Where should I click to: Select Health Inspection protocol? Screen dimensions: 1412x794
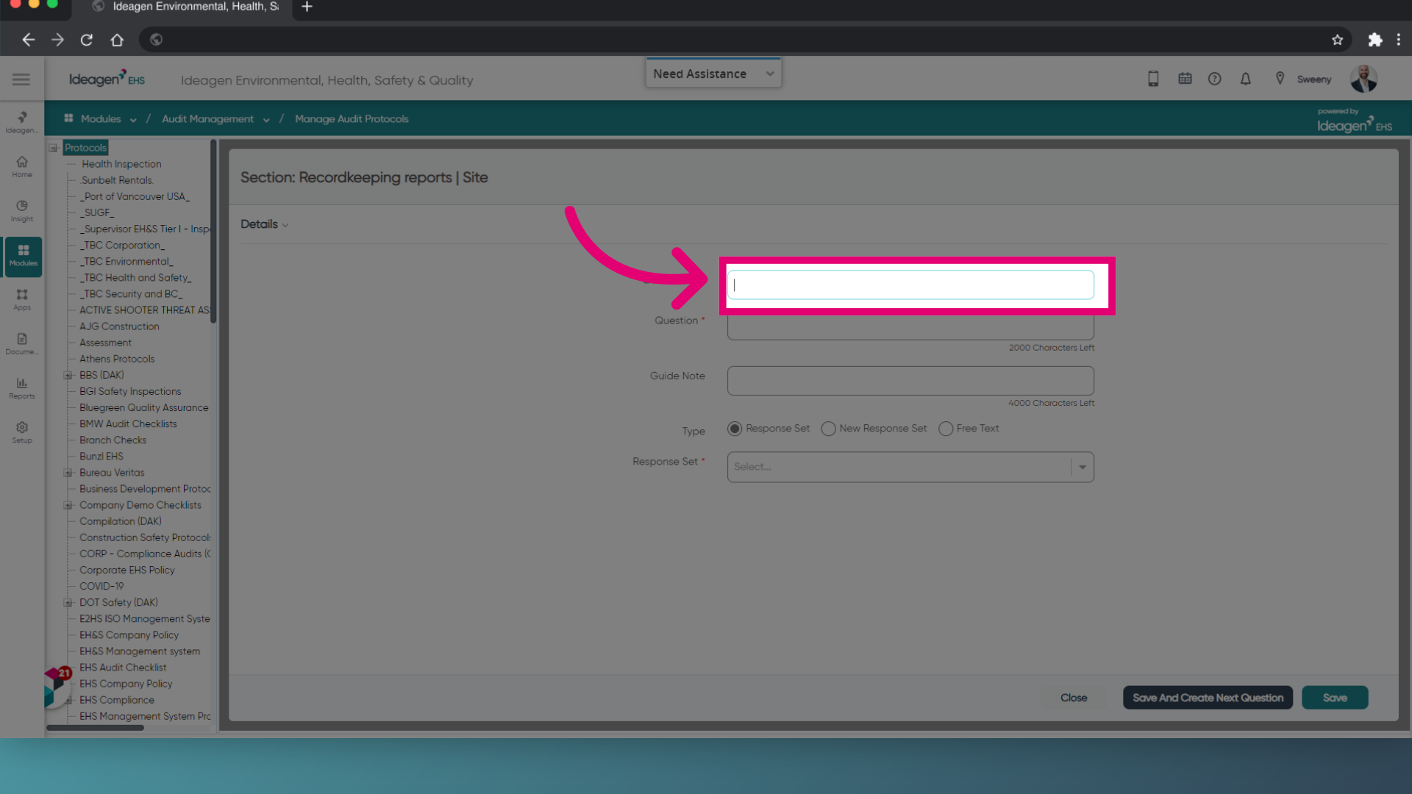click(121, 164)
